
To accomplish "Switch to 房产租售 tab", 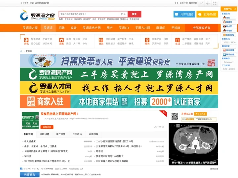I will (61, 134).
